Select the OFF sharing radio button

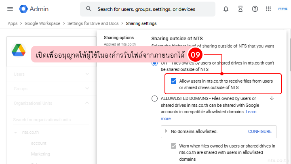pyautogui.click(x=155, y=63)
